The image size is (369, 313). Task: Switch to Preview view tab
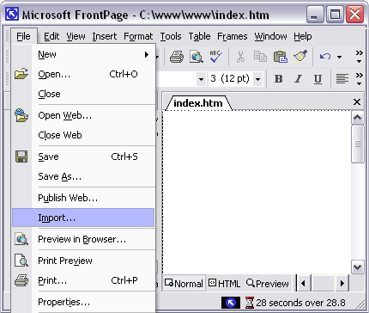point(268,284)
